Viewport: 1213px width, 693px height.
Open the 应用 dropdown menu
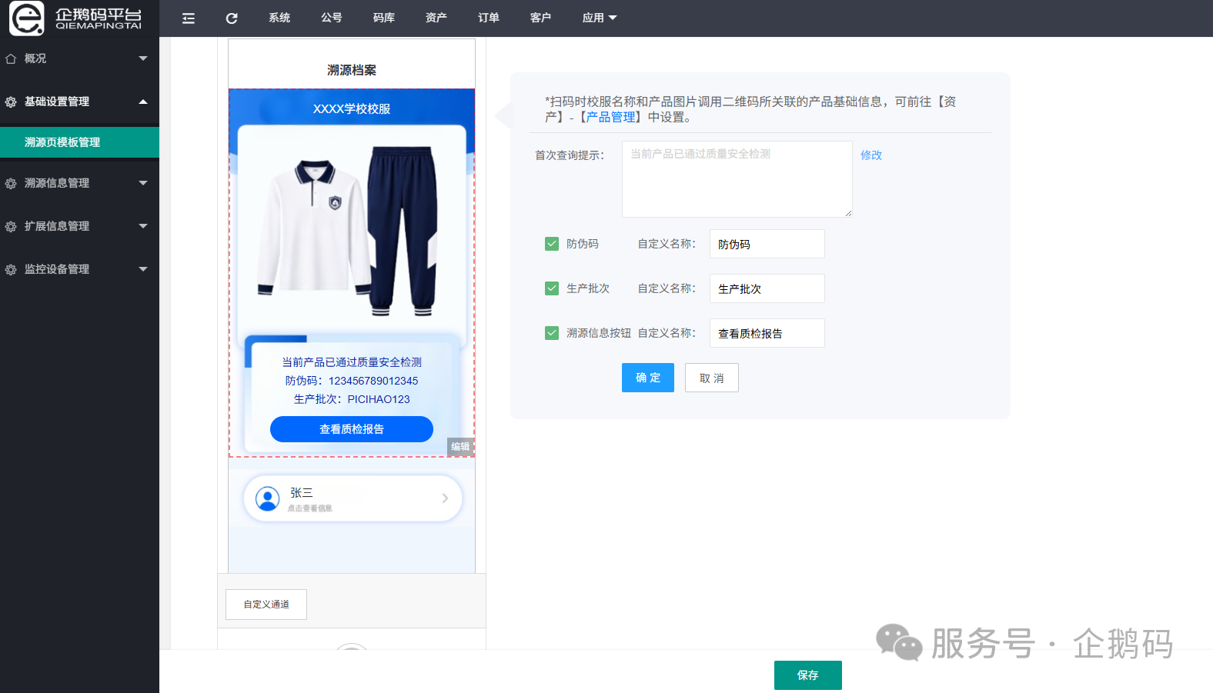pyautogui.click(x=600, y=18)
